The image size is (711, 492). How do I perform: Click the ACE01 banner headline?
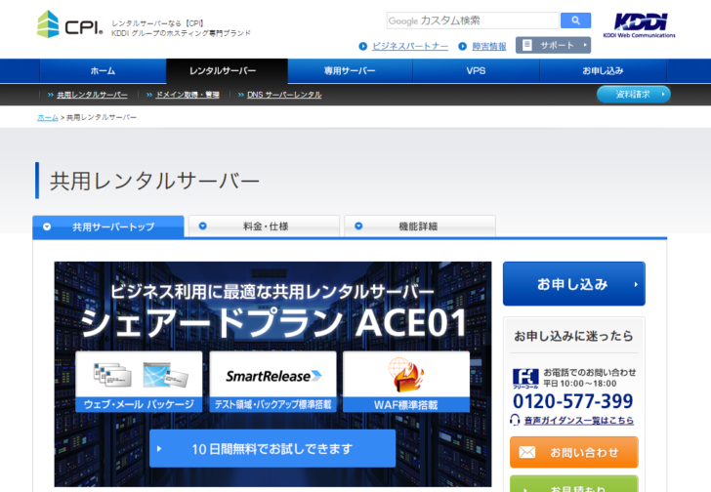pyautogui.click(x=273, y=322)
